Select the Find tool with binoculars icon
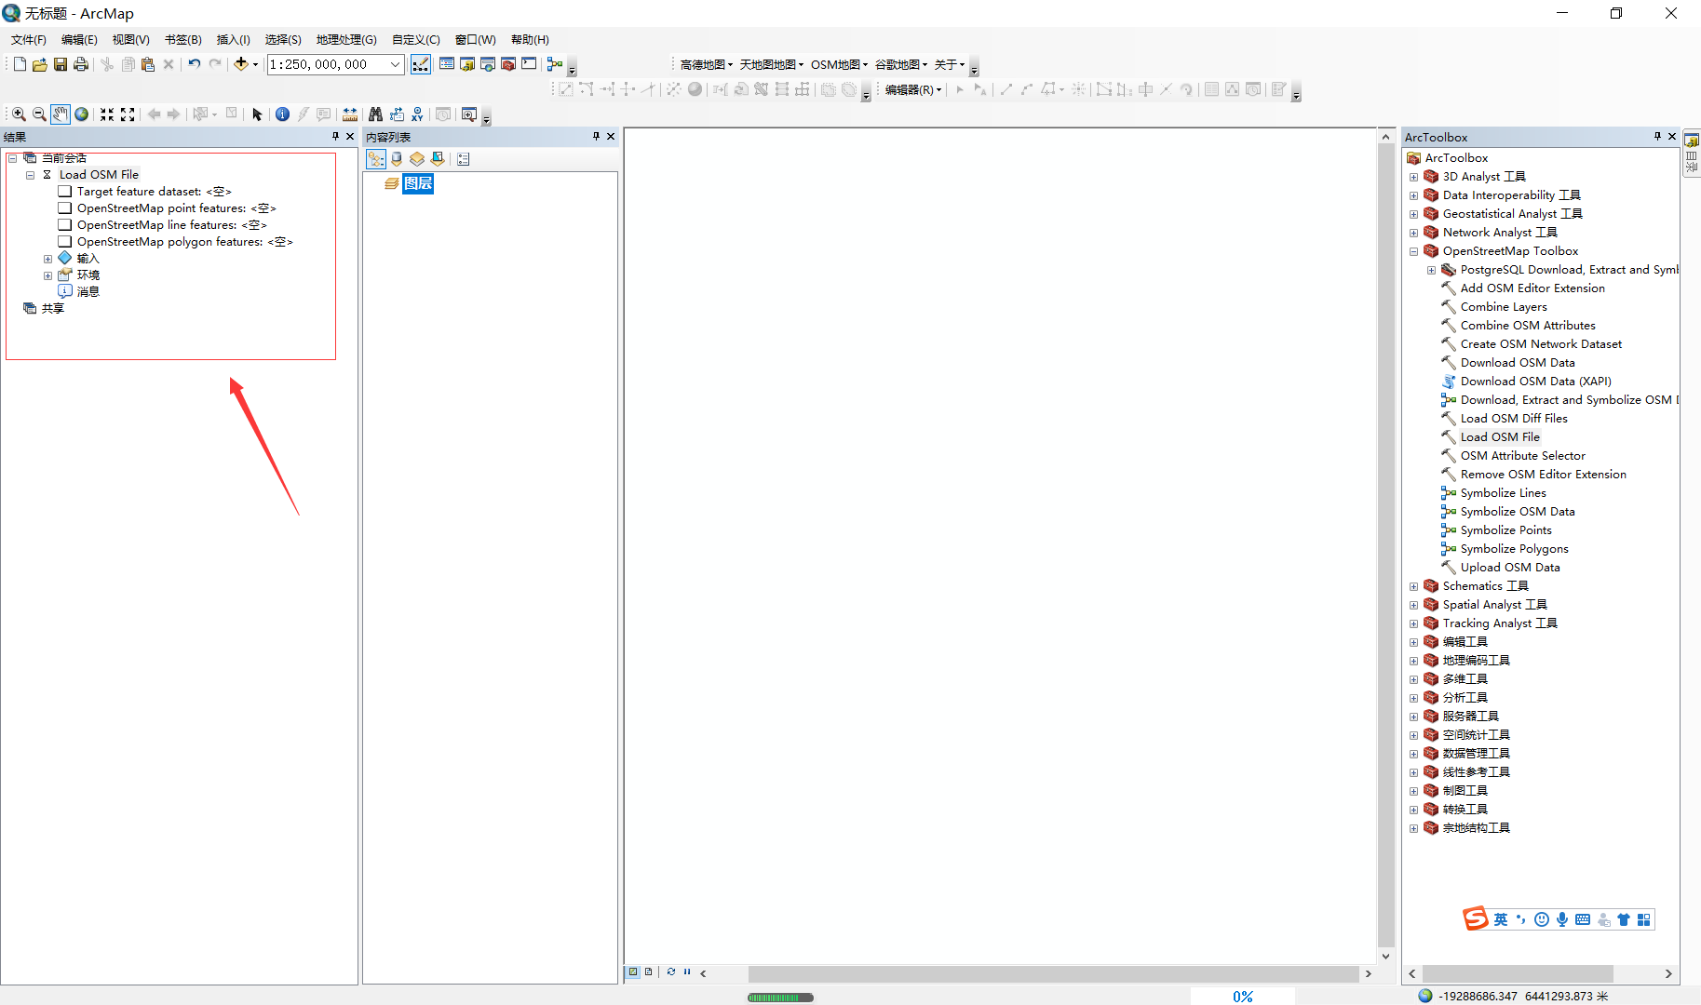The height and width of the screenshot is (1005, 1701). tap(375, 114)
